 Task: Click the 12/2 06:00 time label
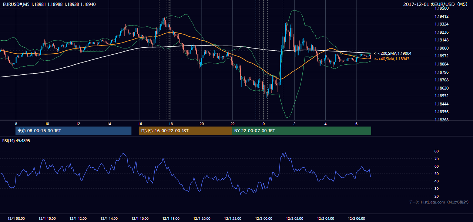356,219
